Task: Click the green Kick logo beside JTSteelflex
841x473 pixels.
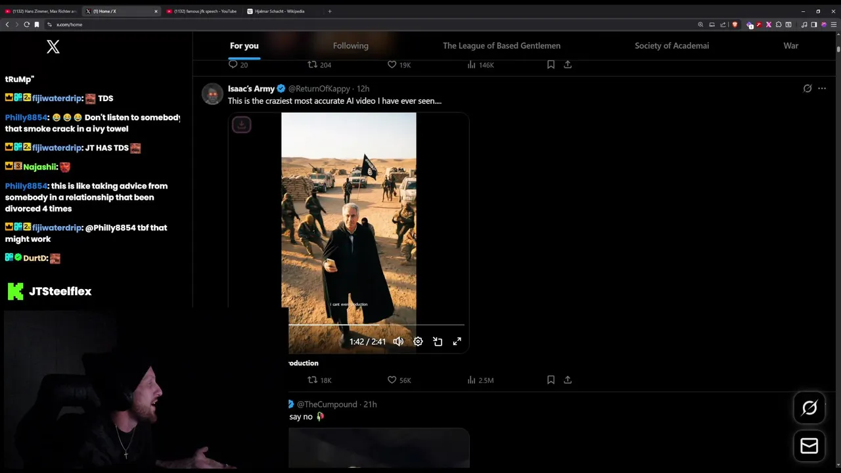Action: coord(15,291)
